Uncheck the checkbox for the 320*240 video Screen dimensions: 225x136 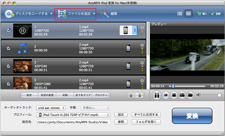coord(9,66)
